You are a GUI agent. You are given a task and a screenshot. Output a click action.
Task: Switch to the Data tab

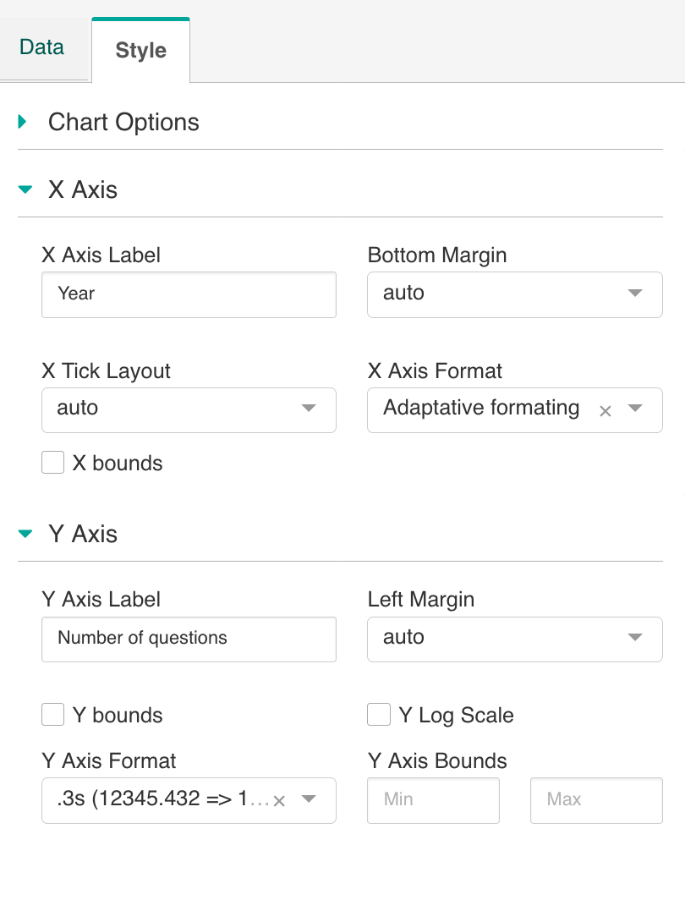[x=42, y=47]
